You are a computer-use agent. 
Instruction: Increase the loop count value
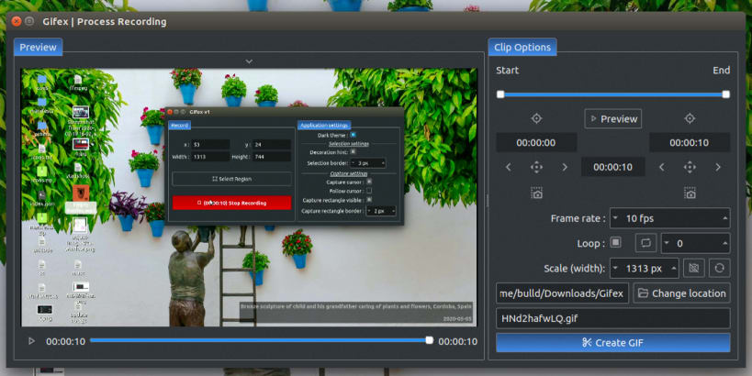[x=724, y=243]
